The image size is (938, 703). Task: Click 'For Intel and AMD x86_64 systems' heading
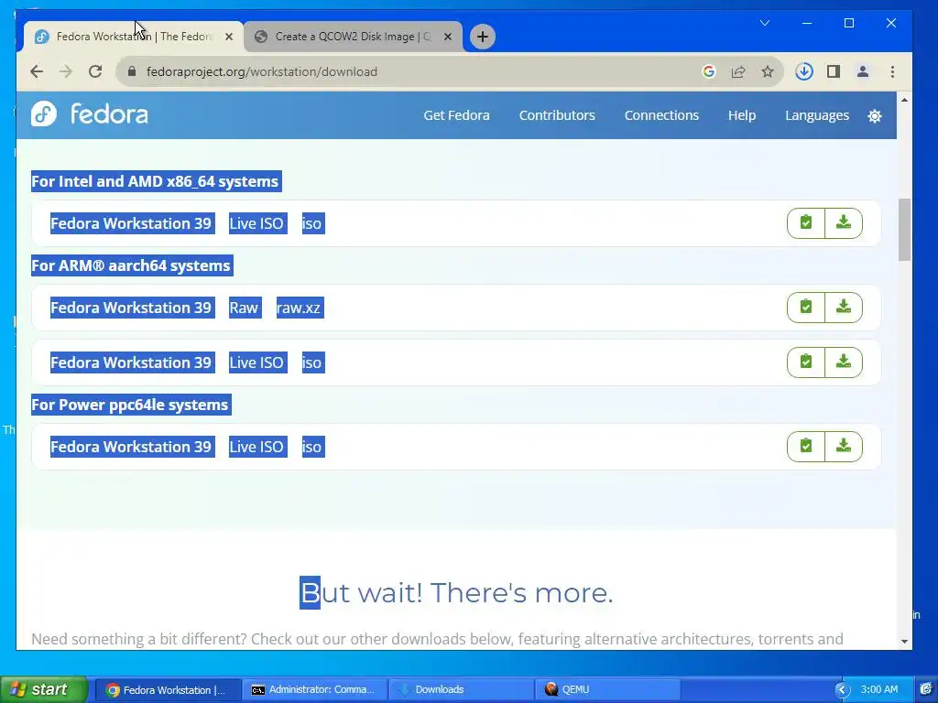tap(156, 181)
